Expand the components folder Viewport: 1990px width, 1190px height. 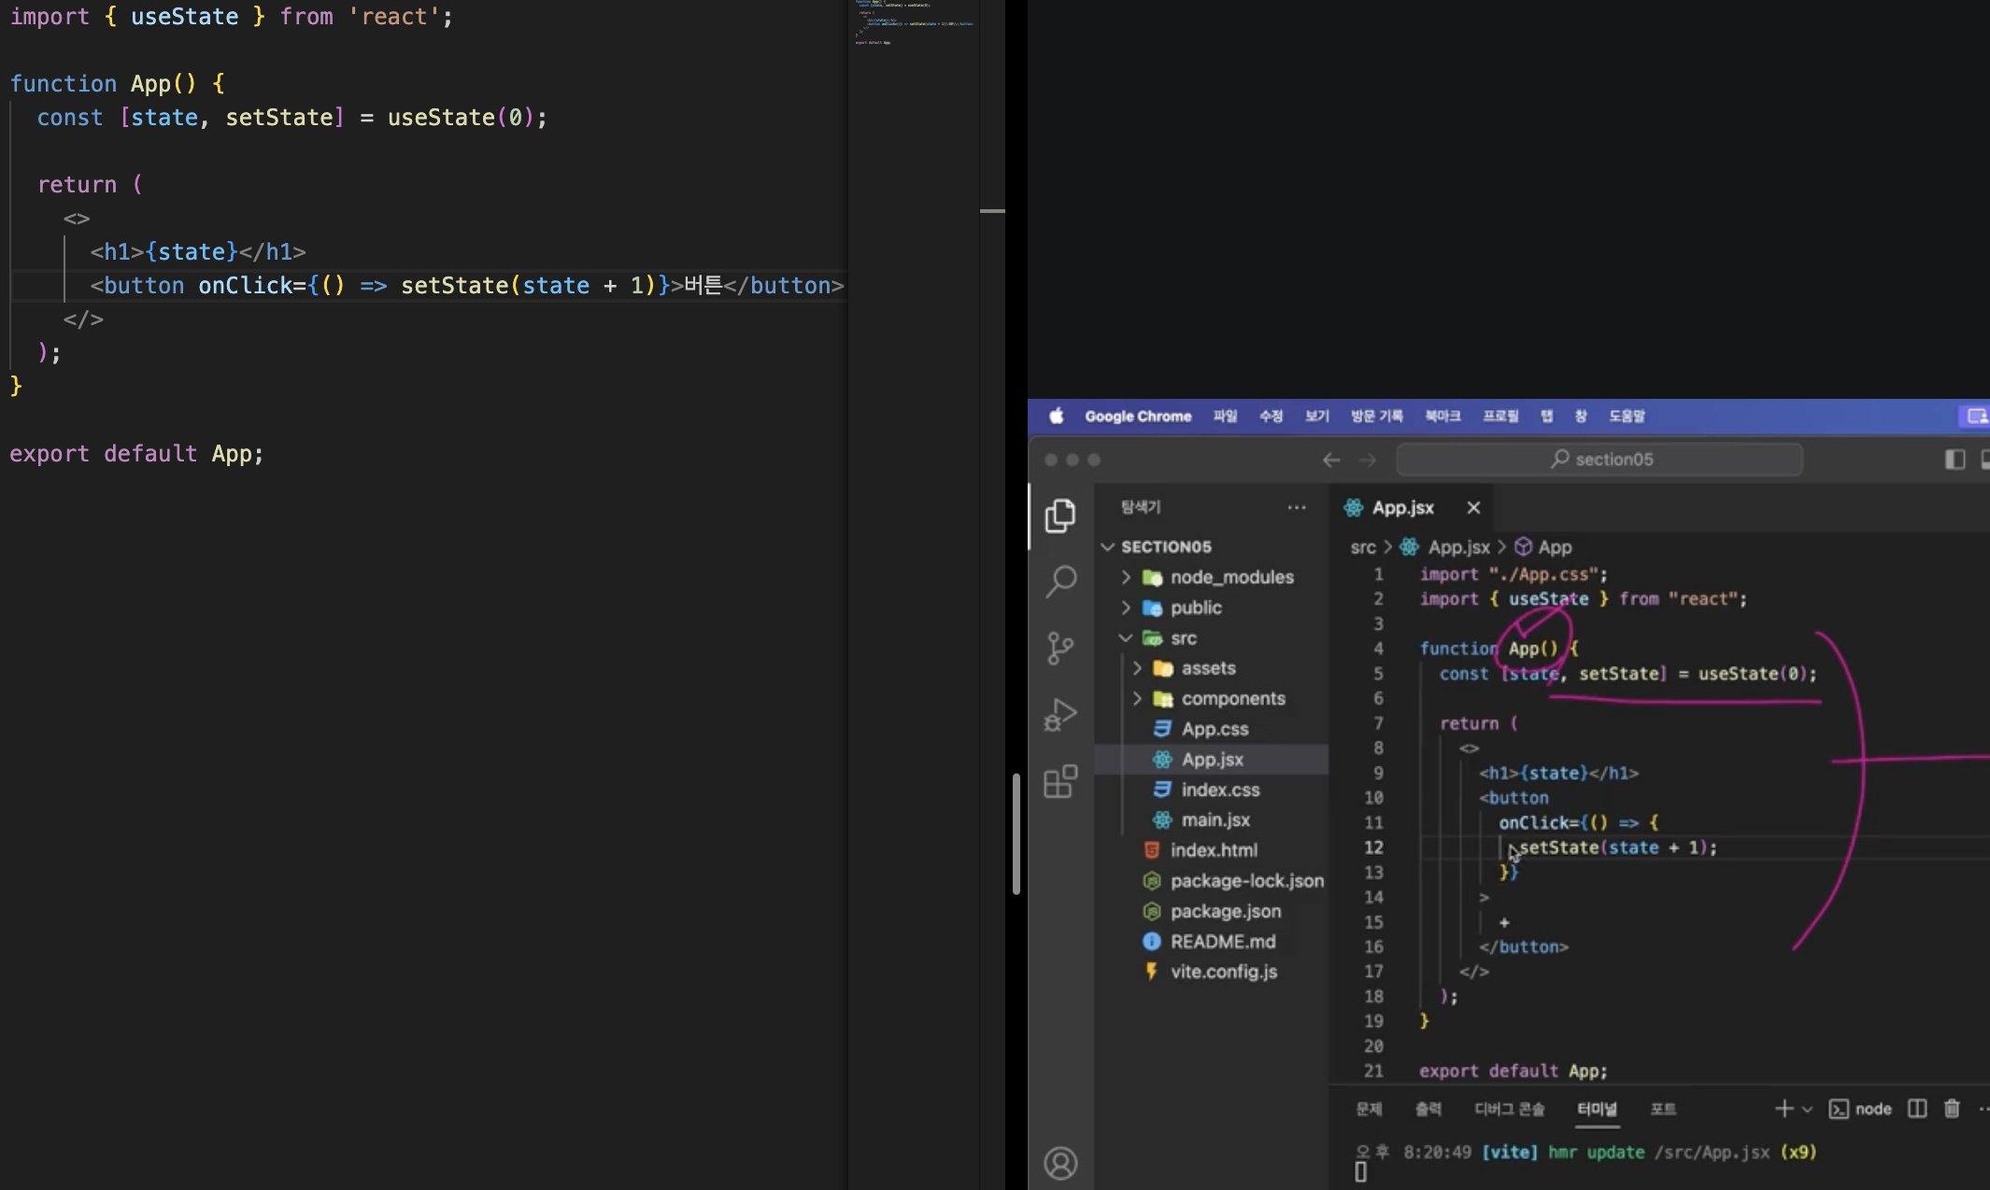(1137, 699)
